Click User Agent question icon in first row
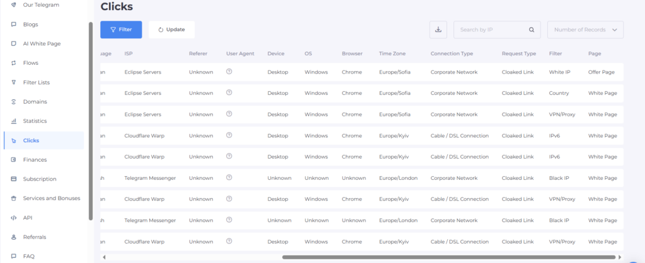645x263 pixels. [229, 72]
